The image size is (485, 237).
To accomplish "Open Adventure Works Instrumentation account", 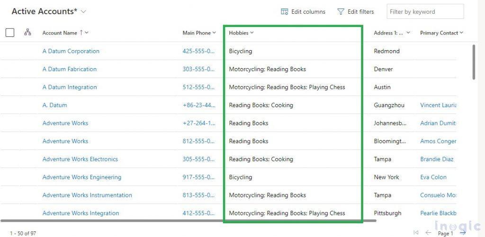I will [87, 195].
